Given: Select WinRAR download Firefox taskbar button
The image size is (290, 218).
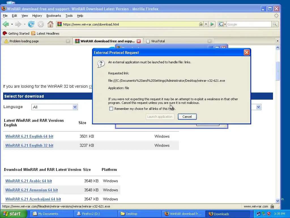Looking at the screenshot, I should 184,214.
